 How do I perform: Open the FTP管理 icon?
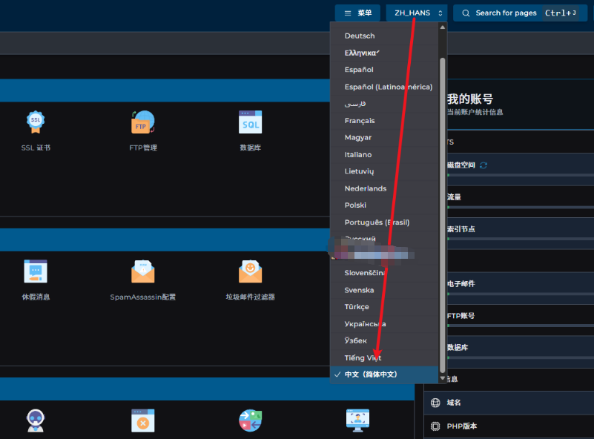click(x=142, y=122)
